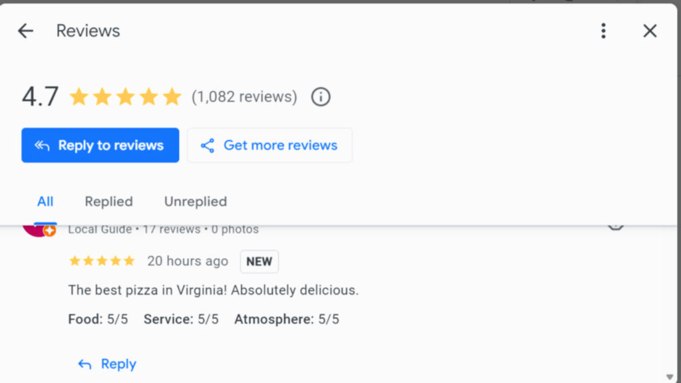Open the review's overflow options icon
This screenshot has height=383, width=681.
click(x=616, y=224)
